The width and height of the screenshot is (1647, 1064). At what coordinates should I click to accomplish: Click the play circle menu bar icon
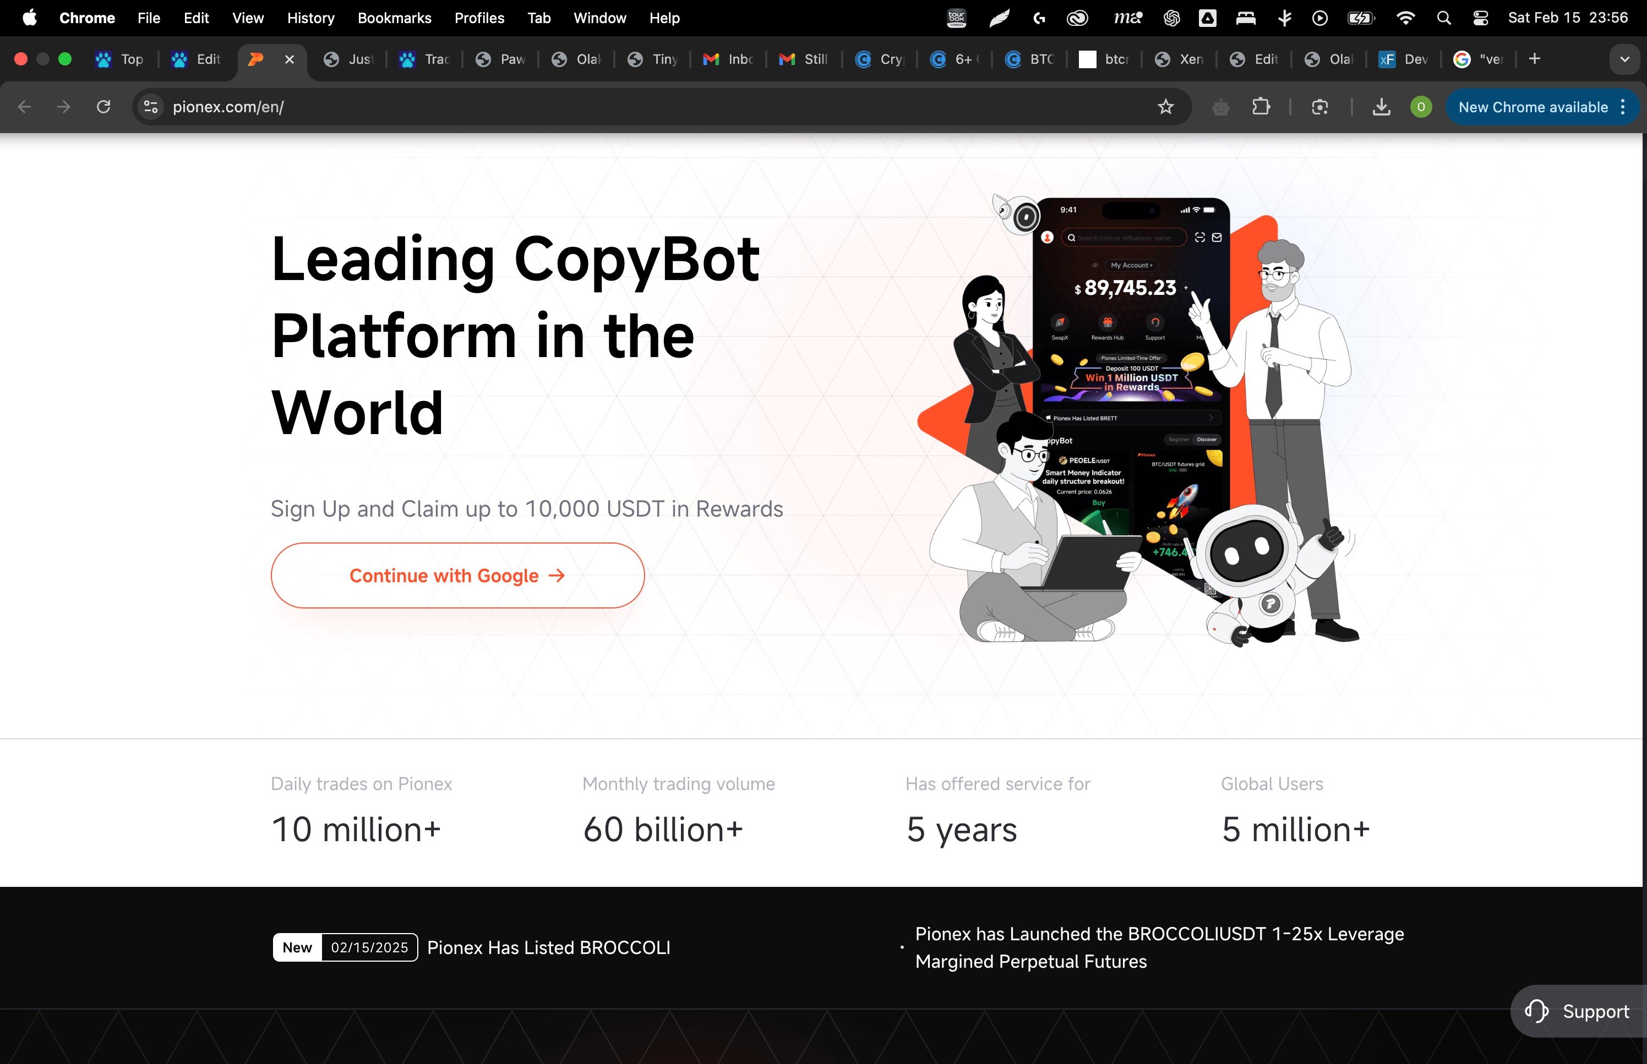1319,18
